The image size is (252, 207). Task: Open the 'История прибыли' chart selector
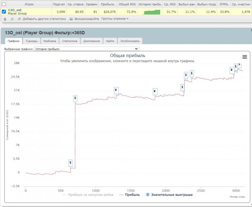point(87,49)
